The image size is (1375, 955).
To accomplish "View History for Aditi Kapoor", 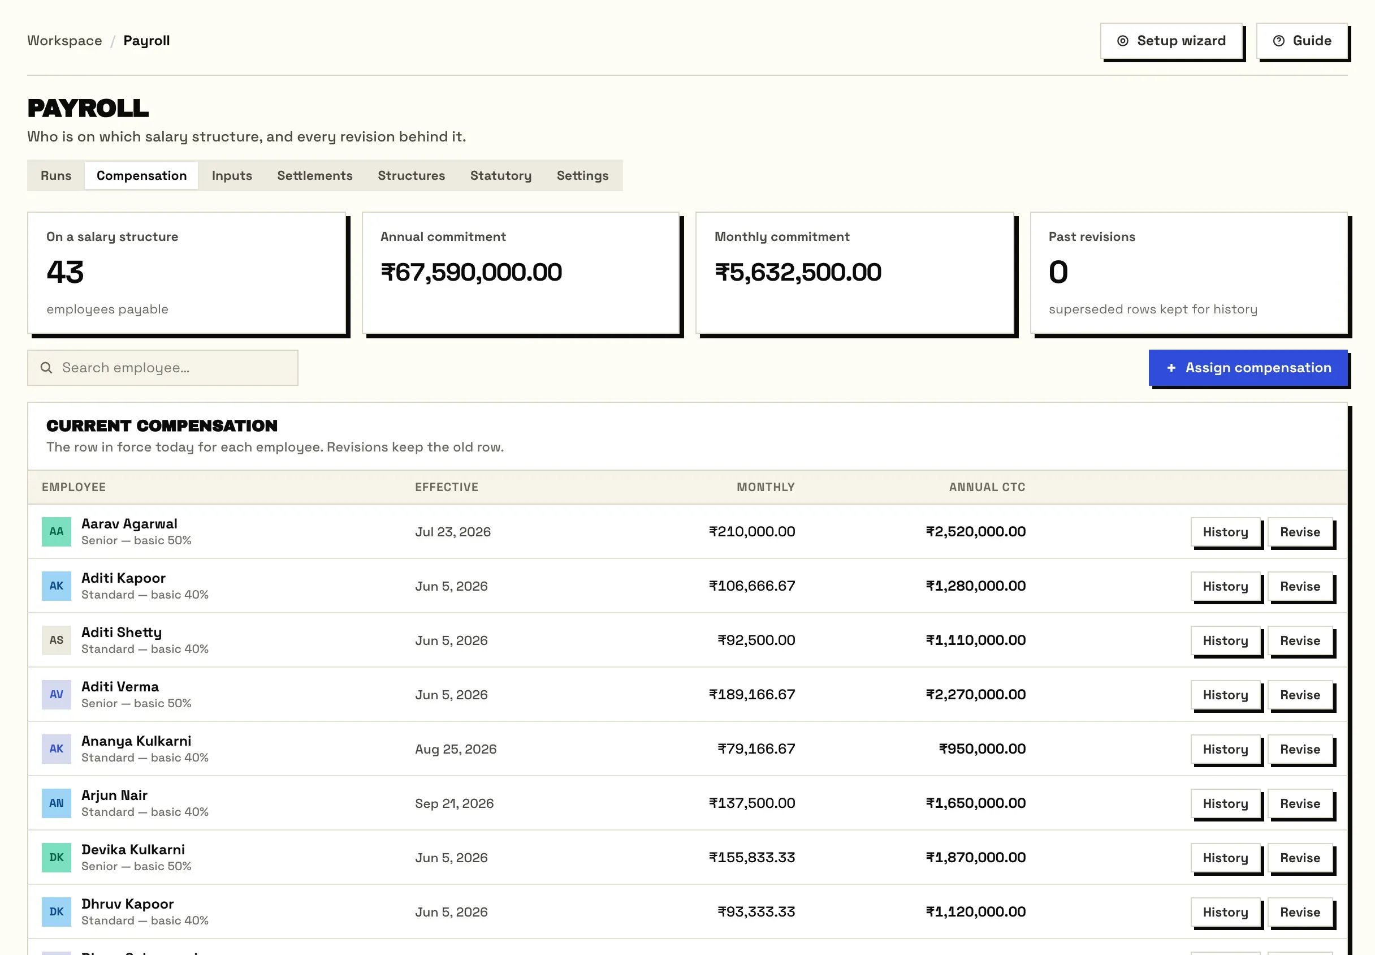I will click(x=1226, y=586).
